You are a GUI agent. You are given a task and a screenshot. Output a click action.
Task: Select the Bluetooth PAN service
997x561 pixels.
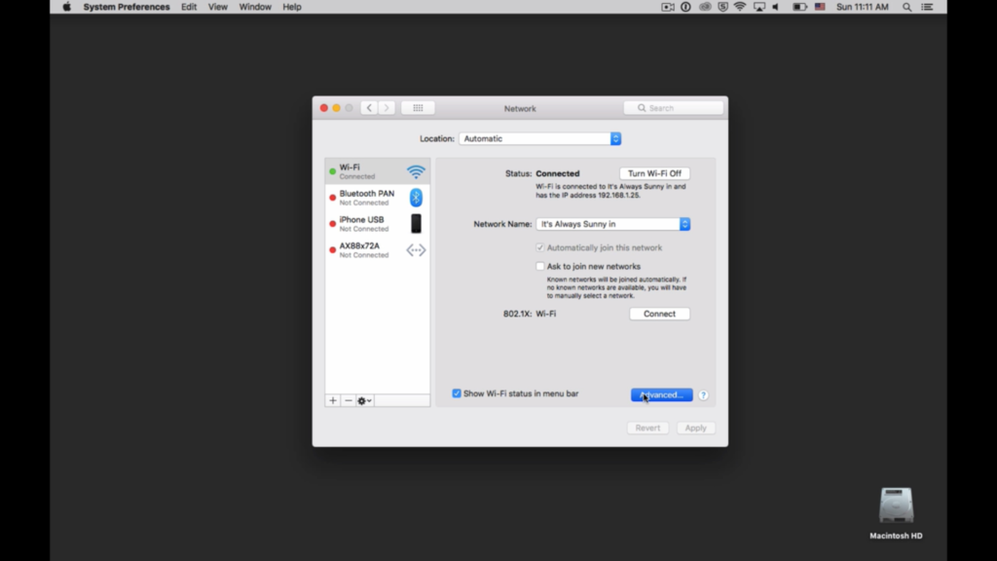click(377, 198)
